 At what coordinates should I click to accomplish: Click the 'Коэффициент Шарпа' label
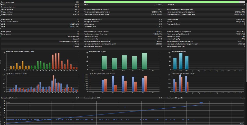pyautogui.click(x=92, y=22)
